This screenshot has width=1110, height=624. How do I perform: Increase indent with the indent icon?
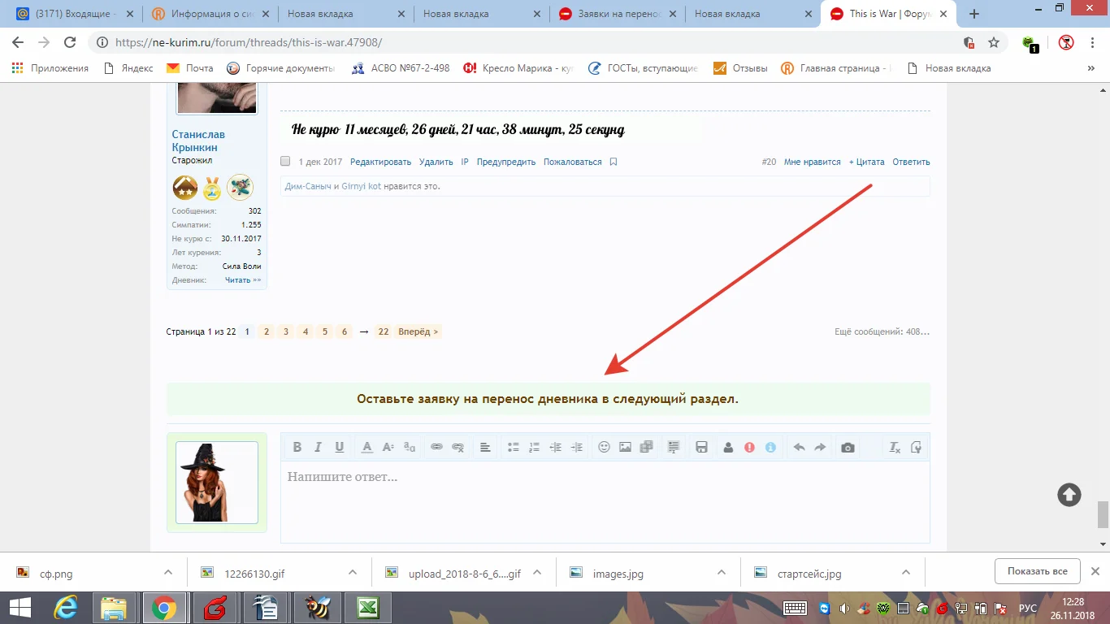pyautogui.click(x=577, y=447)
